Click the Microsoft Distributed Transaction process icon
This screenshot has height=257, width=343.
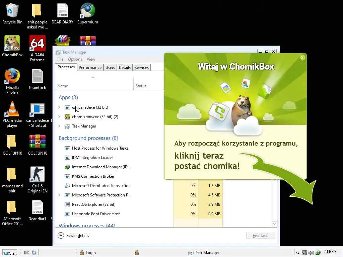[67, 186]
